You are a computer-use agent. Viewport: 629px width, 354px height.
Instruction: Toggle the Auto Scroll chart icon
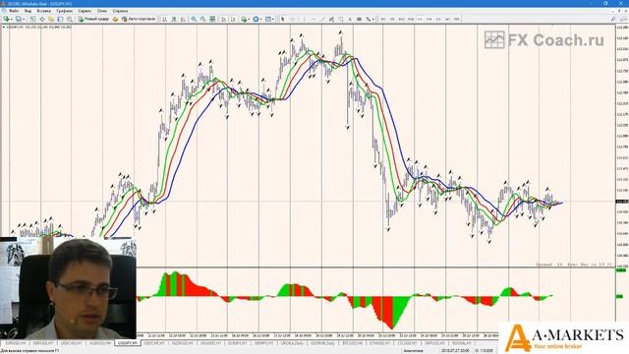click(223, 19)
